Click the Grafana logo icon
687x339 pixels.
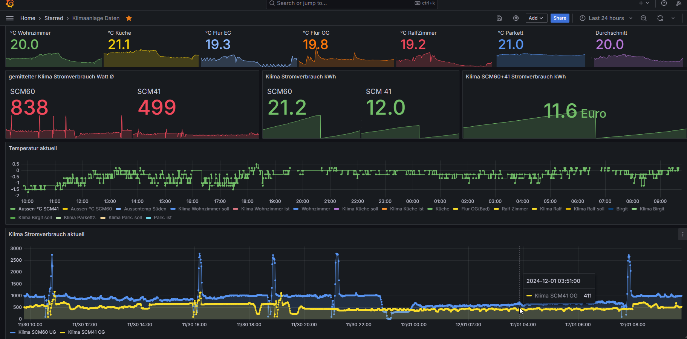[x=10, y=3]
